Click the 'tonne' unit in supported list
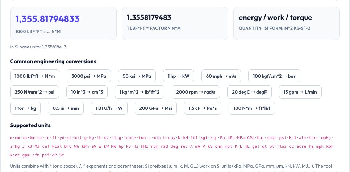The image size is (350, 172). [130, 138]
